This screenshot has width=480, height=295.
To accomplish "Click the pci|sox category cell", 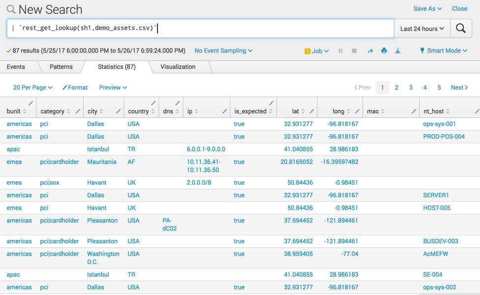I will pos(50,183).
